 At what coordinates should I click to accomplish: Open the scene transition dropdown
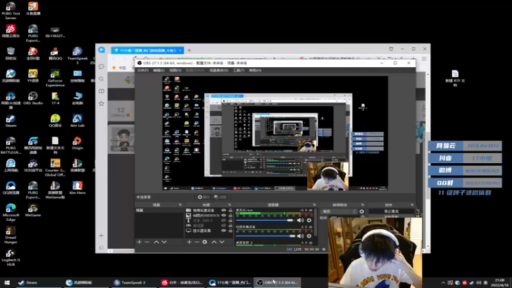click(339, 212)
